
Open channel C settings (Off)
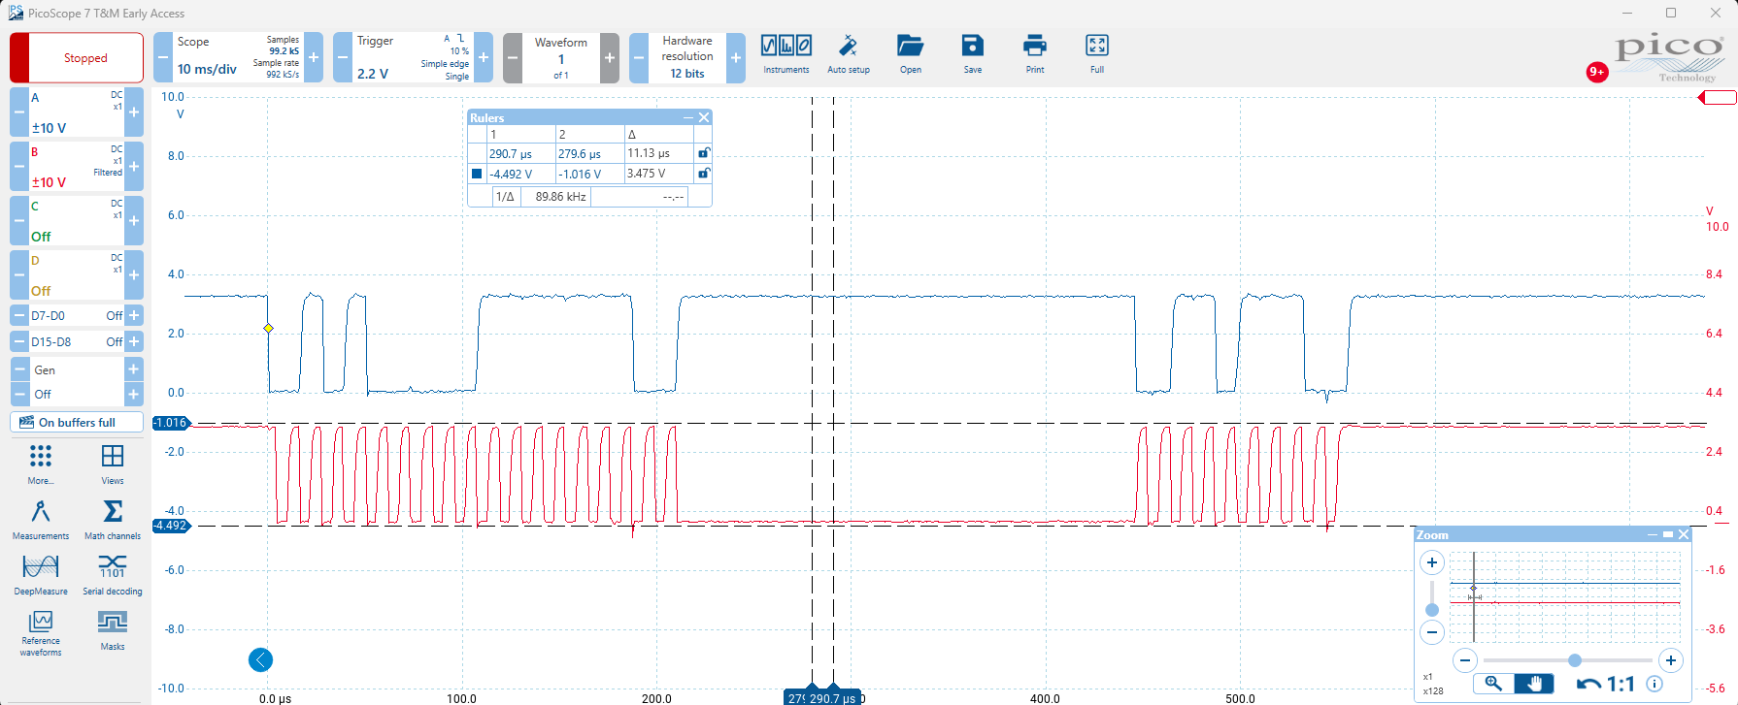coord(77,220)
